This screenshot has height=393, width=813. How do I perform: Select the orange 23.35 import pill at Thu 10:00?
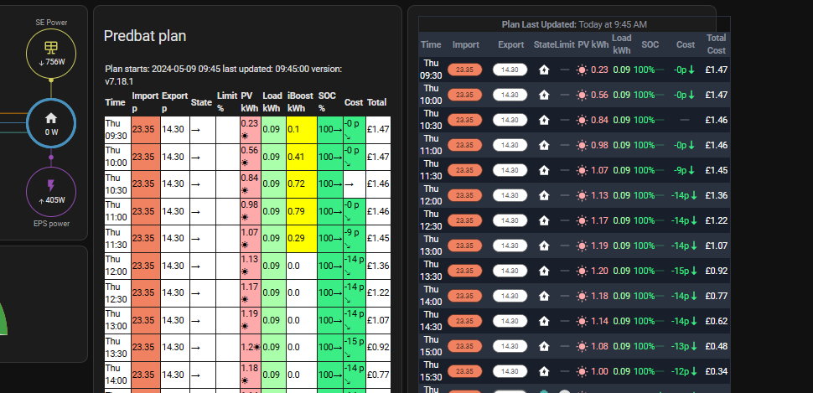point(464,95)
